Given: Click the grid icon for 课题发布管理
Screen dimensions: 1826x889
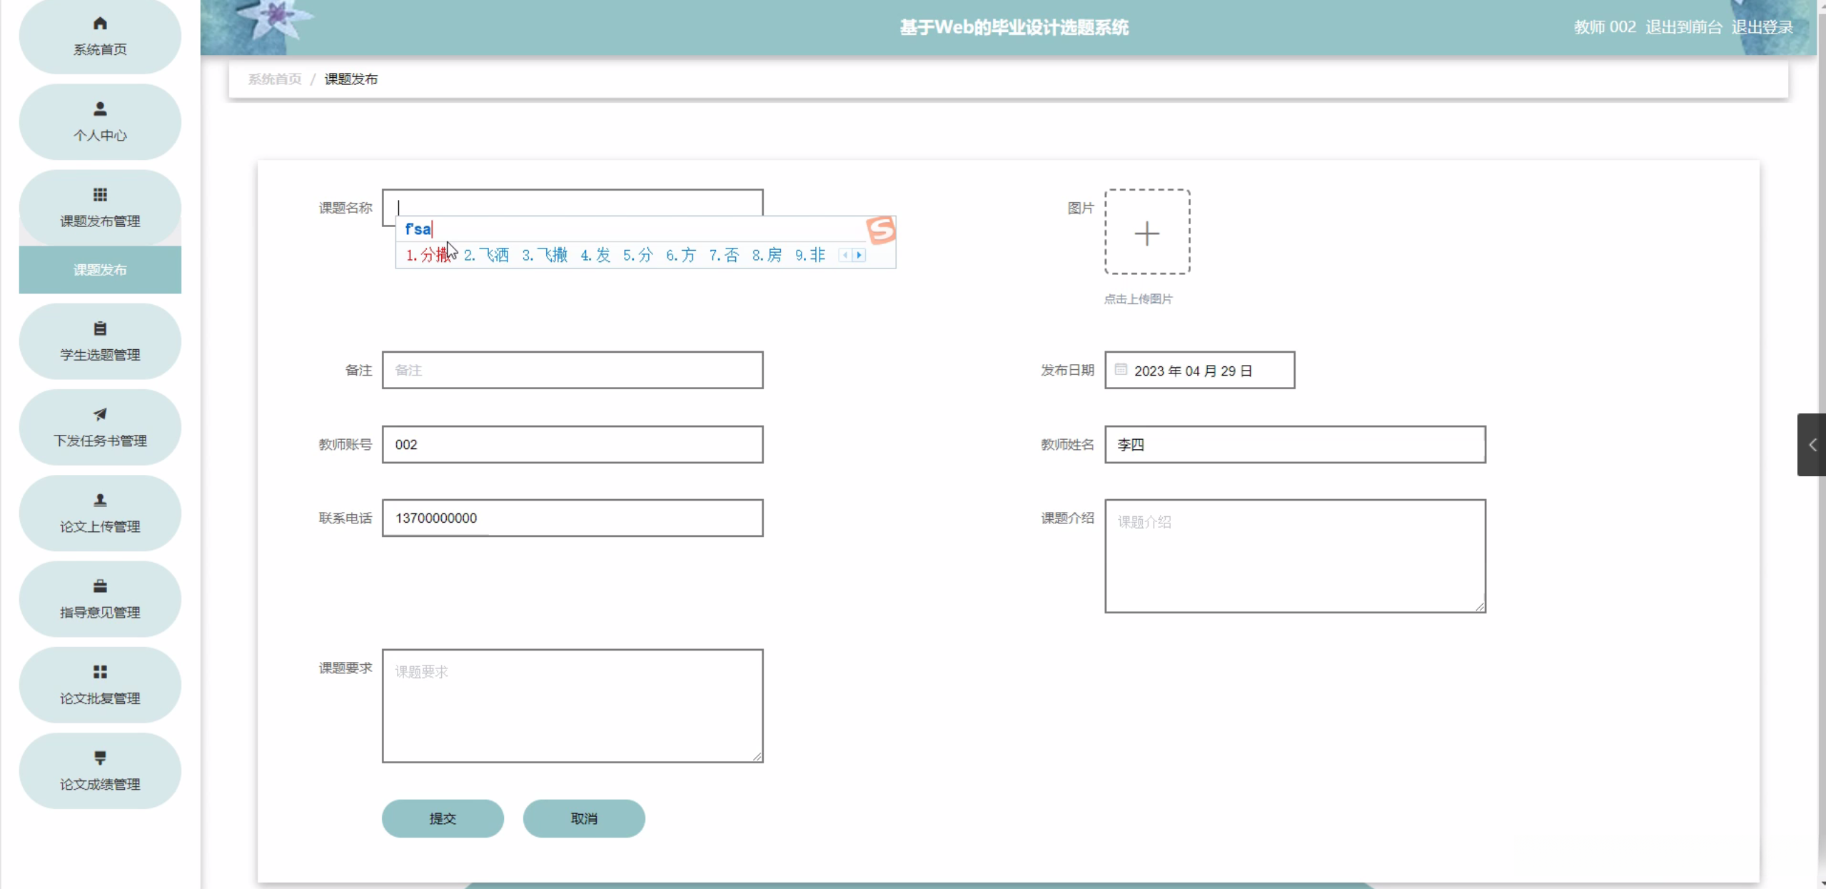Looking at the screenshot, I should pyautogui.click(x=100, y=195).
